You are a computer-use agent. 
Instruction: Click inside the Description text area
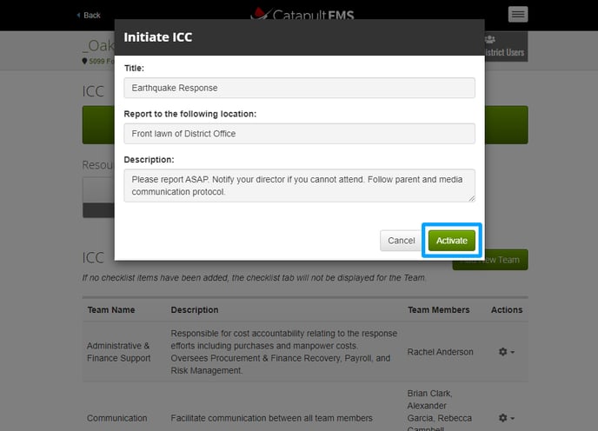click(299, 185)
